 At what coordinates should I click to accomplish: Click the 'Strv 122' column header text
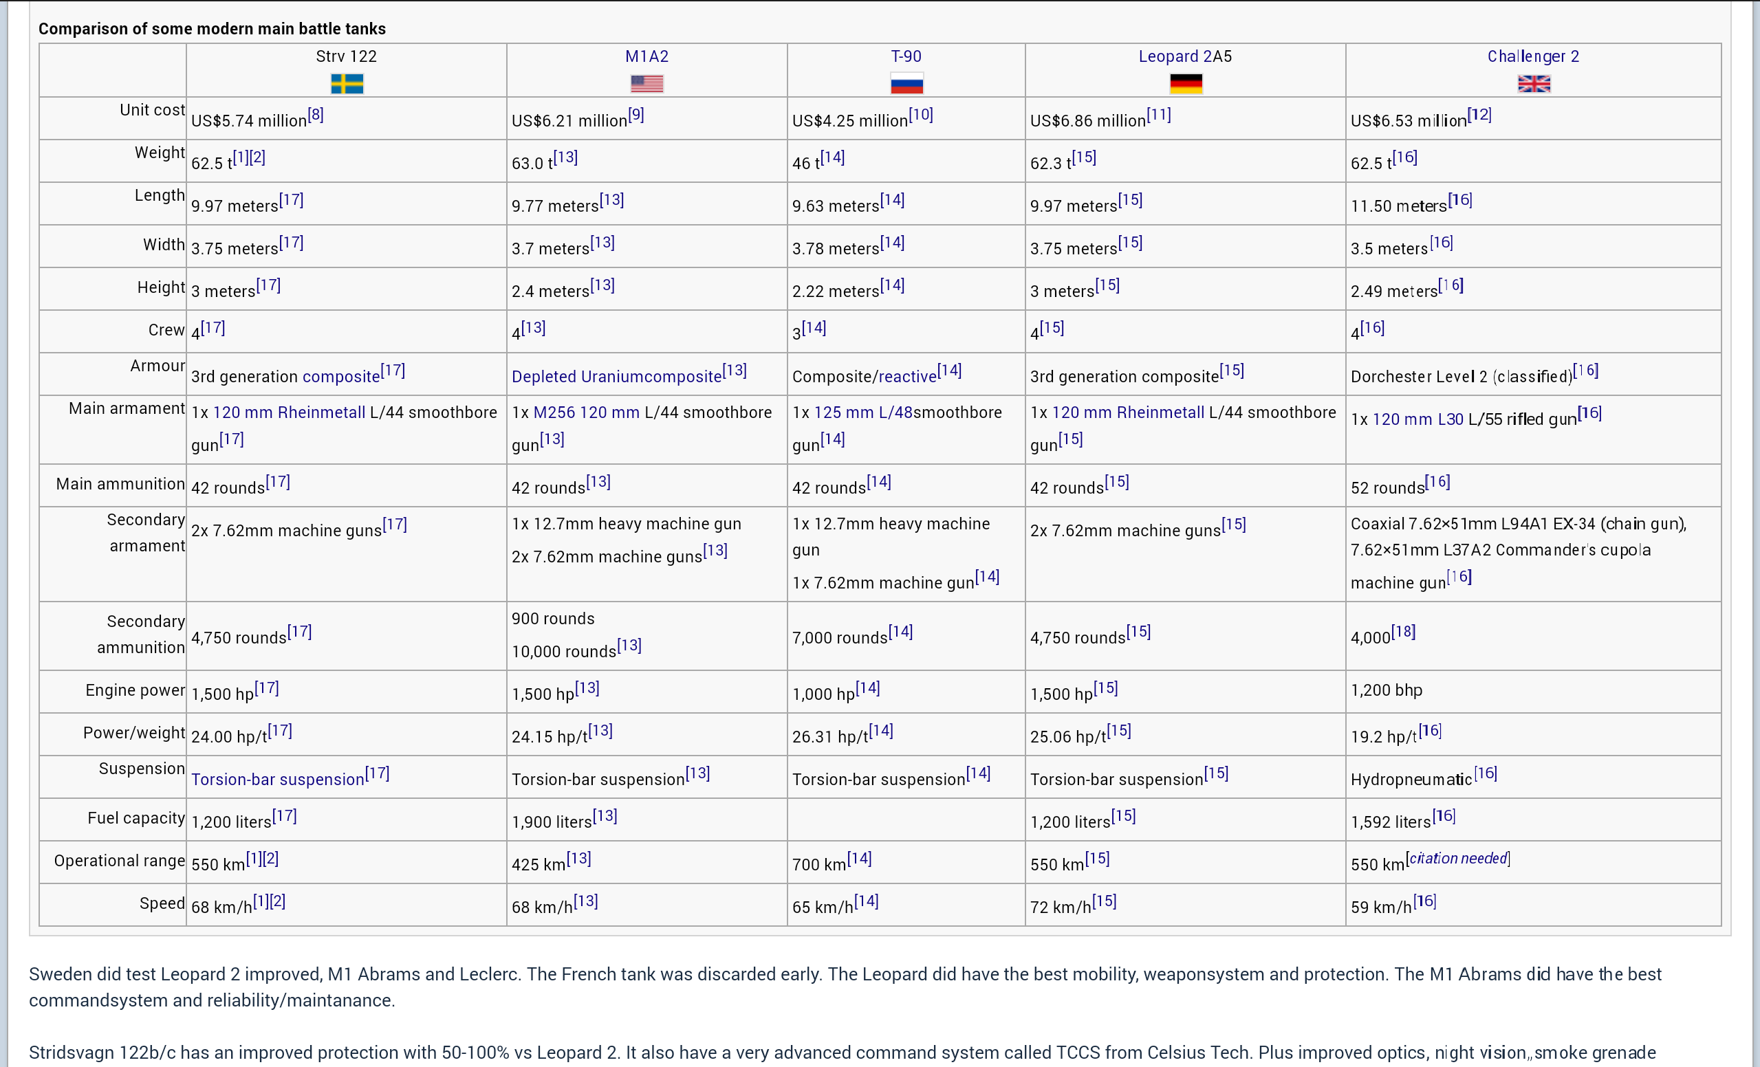point(347,56)
